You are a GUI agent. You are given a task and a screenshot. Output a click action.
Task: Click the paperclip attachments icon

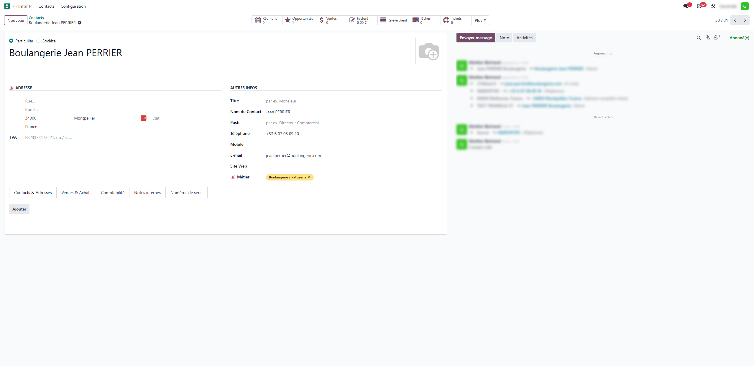707,37
